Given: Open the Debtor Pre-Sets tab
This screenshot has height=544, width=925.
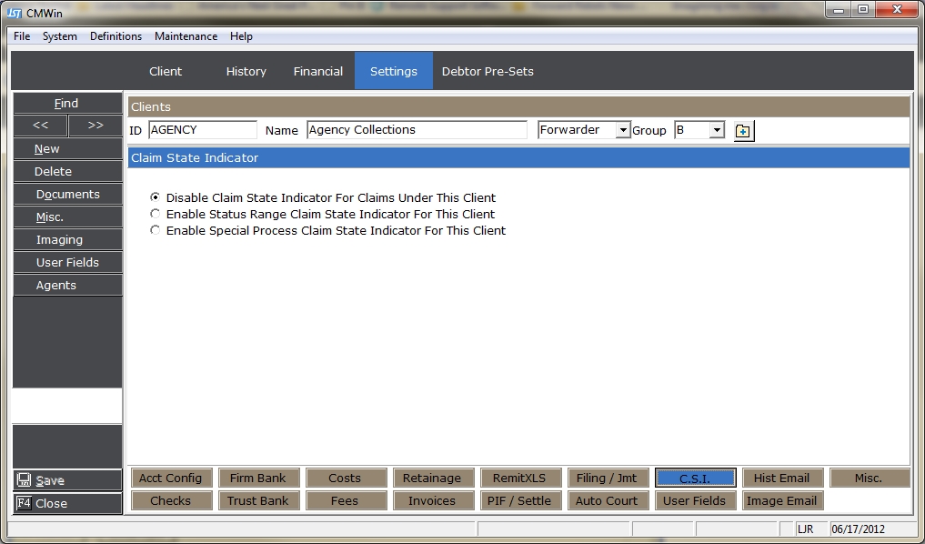Looking at the screenshot, I should point(488,71).
